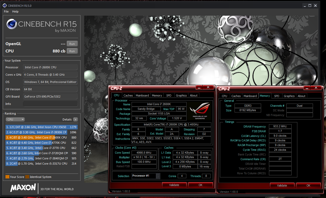This screenshot has width=326, height=198.
Task: Open the Processor #1 selection dropdown
Action: click(146, 176)
